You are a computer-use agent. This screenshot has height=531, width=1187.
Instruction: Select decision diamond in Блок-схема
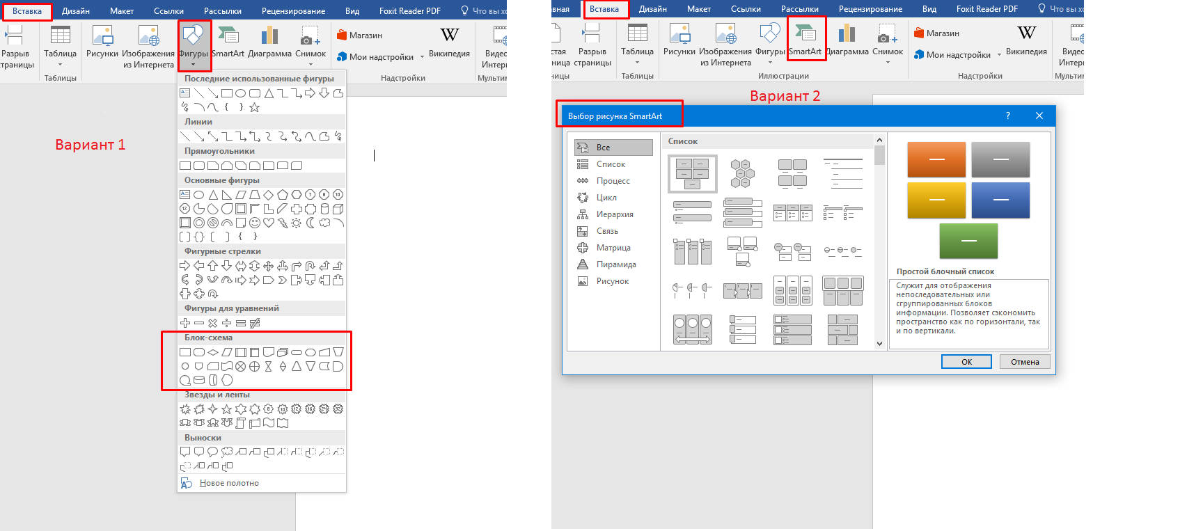[212, 352]
